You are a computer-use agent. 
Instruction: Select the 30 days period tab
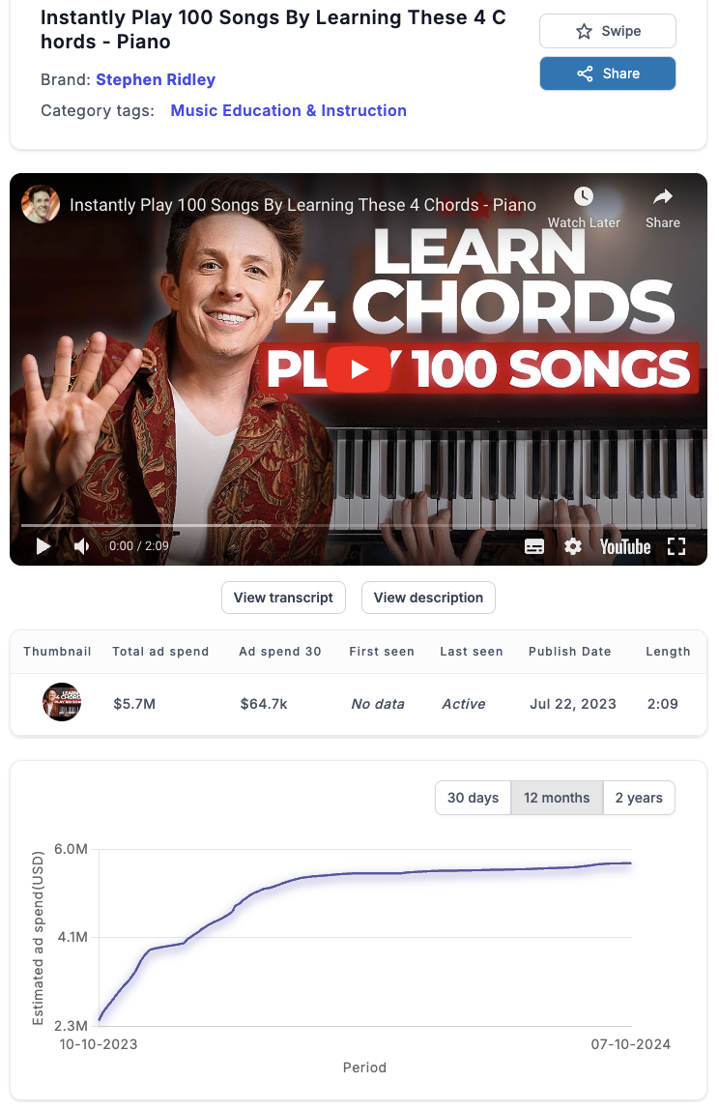[474, 798]
